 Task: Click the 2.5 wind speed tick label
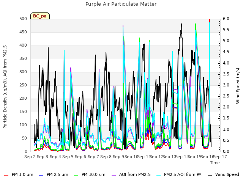226,96
